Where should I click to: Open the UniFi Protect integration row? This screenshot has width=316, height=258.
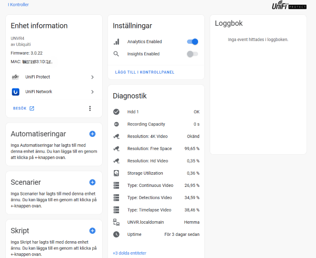(x=54, y=77)
